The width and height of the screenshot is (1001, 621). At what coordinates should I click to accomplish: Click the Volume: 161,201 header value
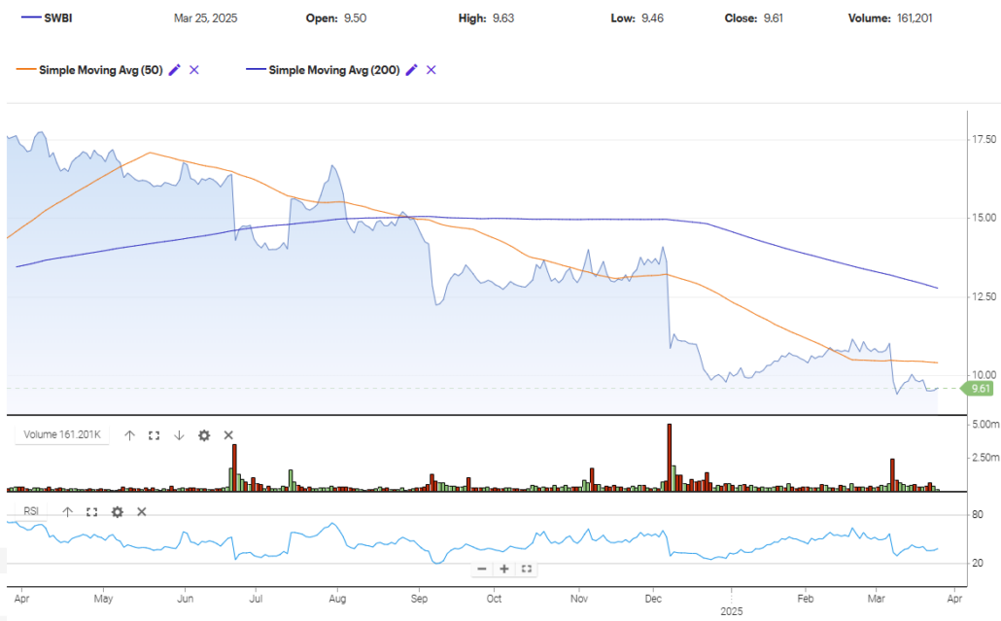[890, 18]
